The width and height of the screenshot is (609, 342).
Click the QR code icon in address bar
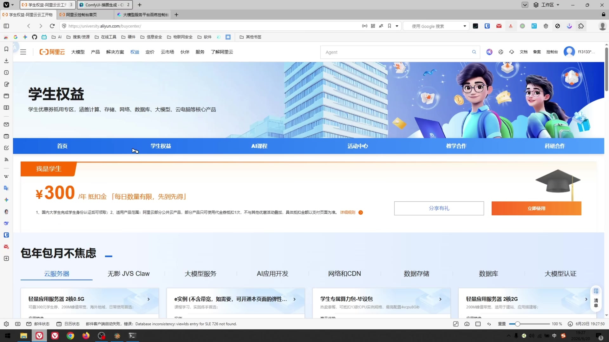coord(373,26)
